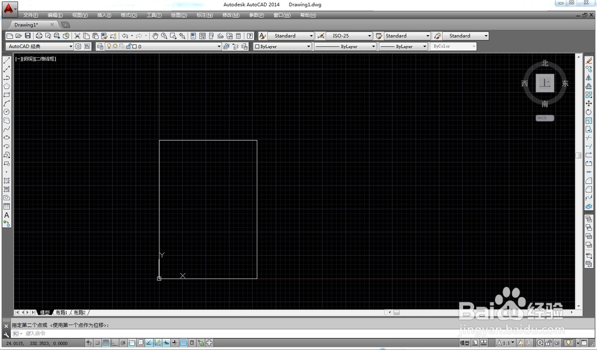The image size is (597, 350).
Task: Open the Layer Properties Manager icon
Action: (x=100, y=47)
